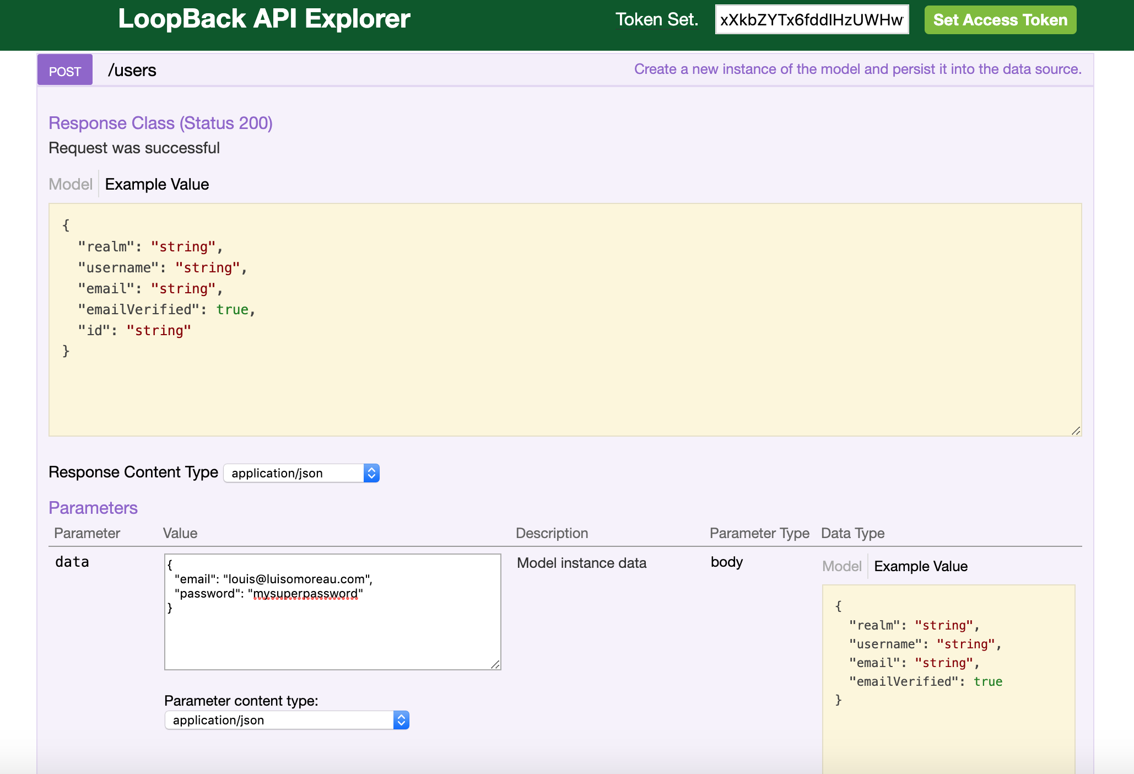Switch to Model tab under Response Class
Image resolution: width=1134 pixels, height=774 pixels.
tap(71, 184)
